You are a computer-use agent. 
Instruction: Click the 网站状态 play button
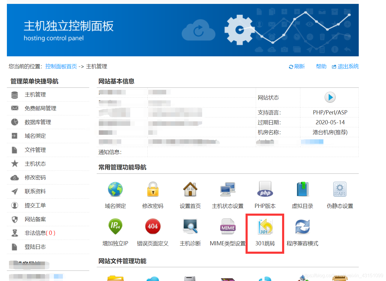point(330,97)
